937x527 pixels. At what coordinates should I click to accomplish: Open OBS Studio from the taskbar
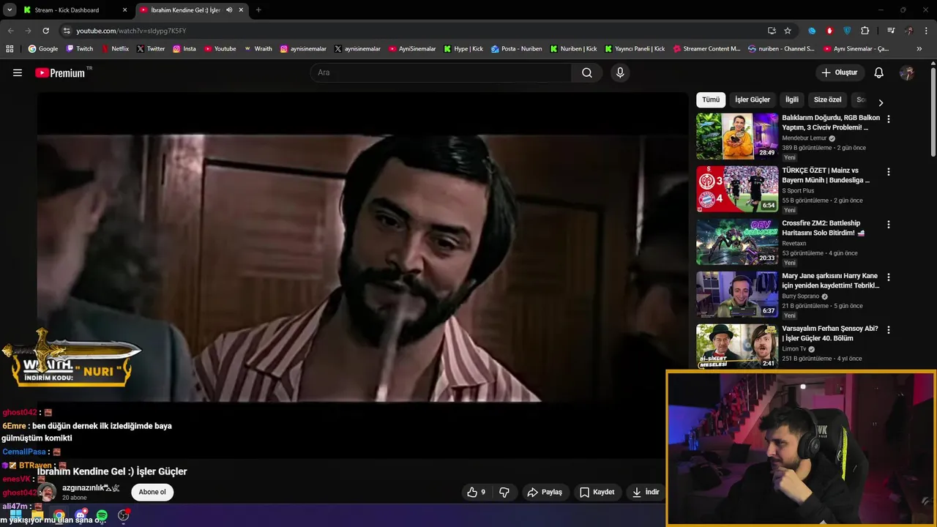(x=124, y=515)
